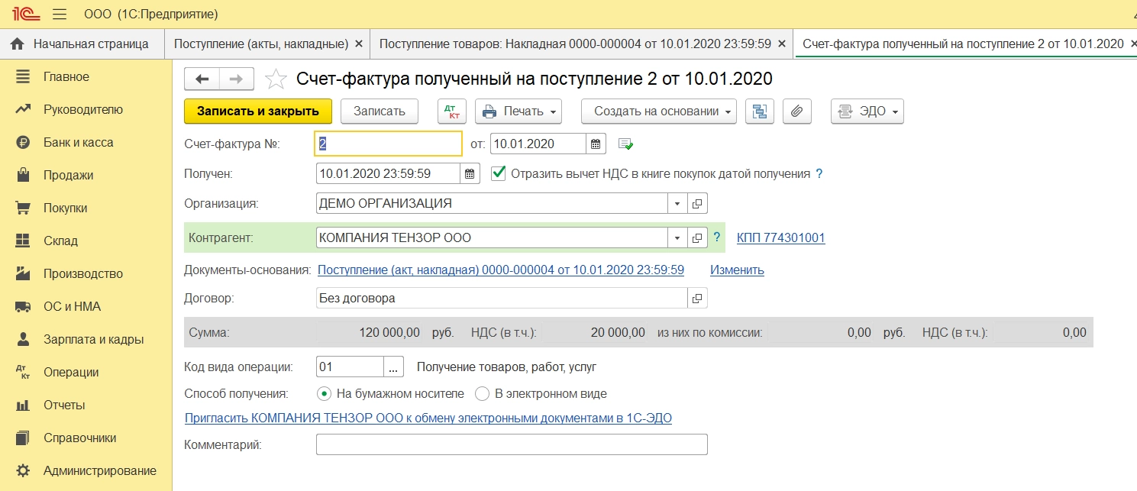This screenshot has width=1137, height=491.
Task: Open Продажи section
Action: 68,175
